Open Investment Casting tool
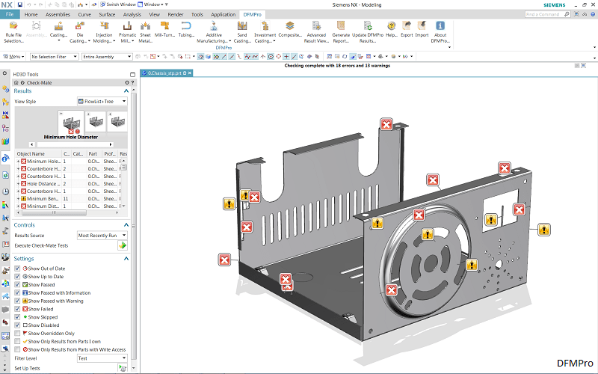This screenshot has width=598, height=374. (x=265, y=31)
